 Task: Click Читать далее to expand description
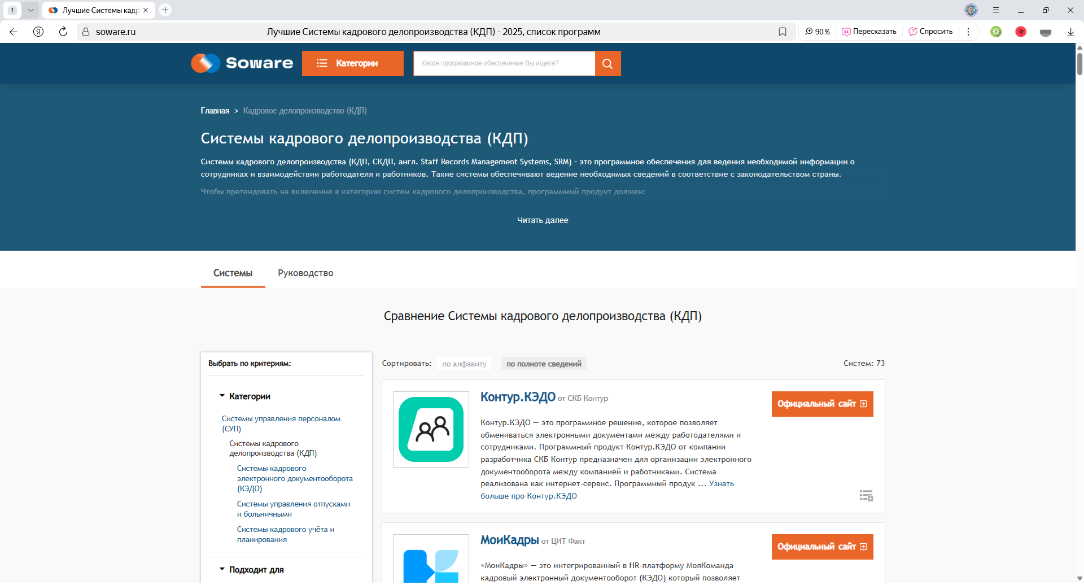tap(543, 220)
